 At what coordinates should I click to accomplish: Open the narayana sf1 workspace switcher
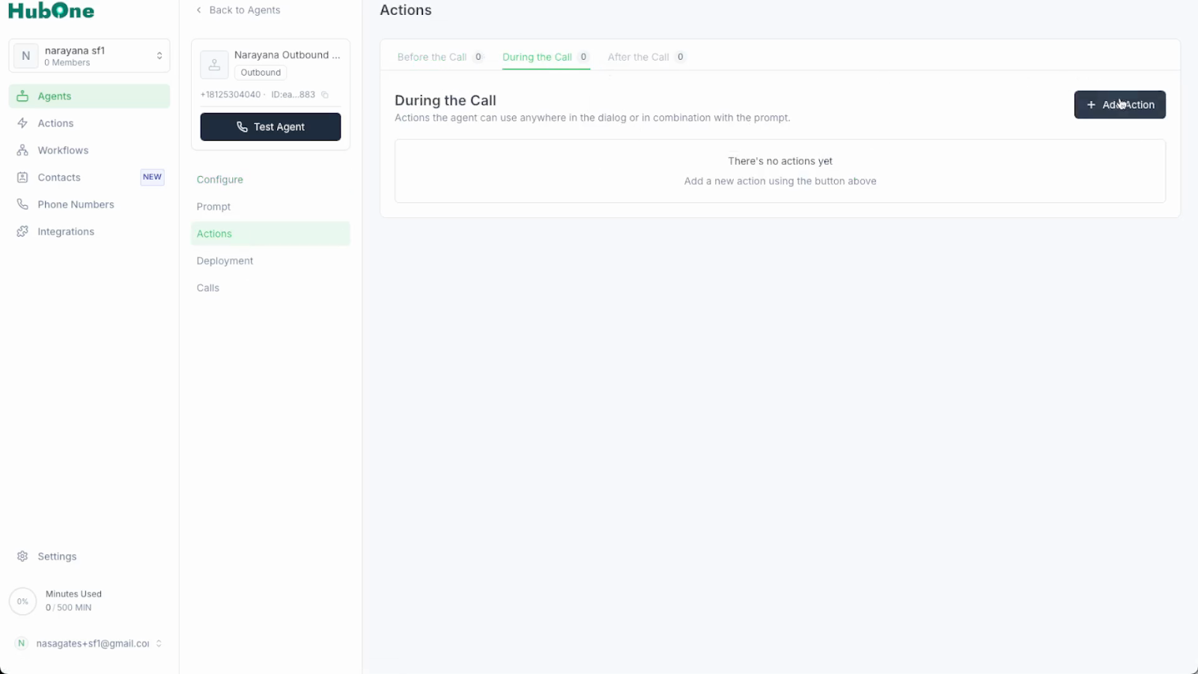pos(89,56)
